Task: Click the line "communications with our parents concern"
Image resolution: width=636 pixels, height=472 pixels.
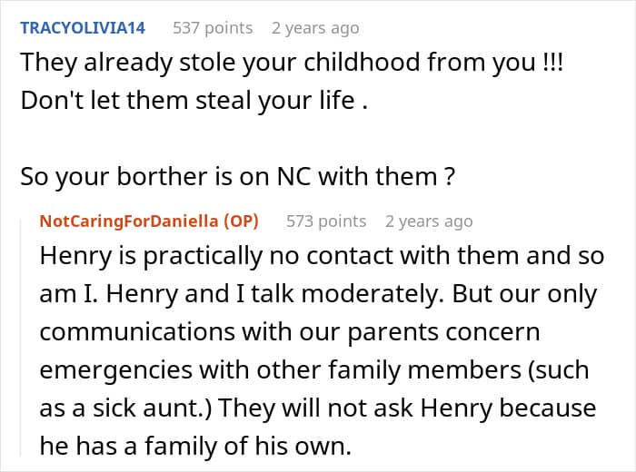Action: tap(290, 332)
